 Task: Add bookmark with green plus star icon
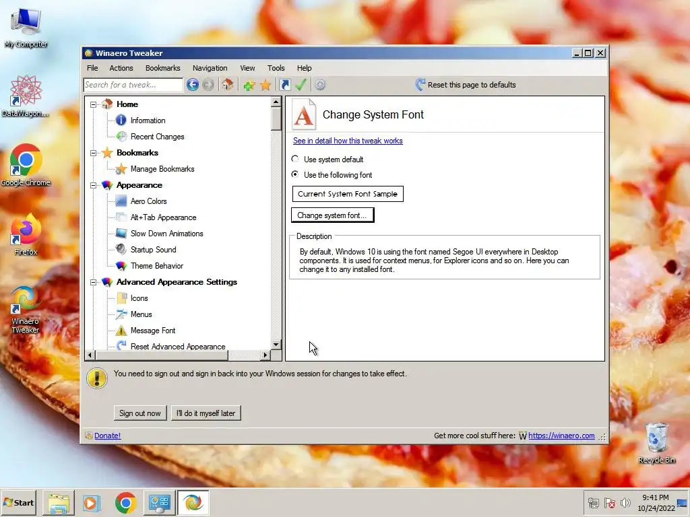[x=249, y=85]
